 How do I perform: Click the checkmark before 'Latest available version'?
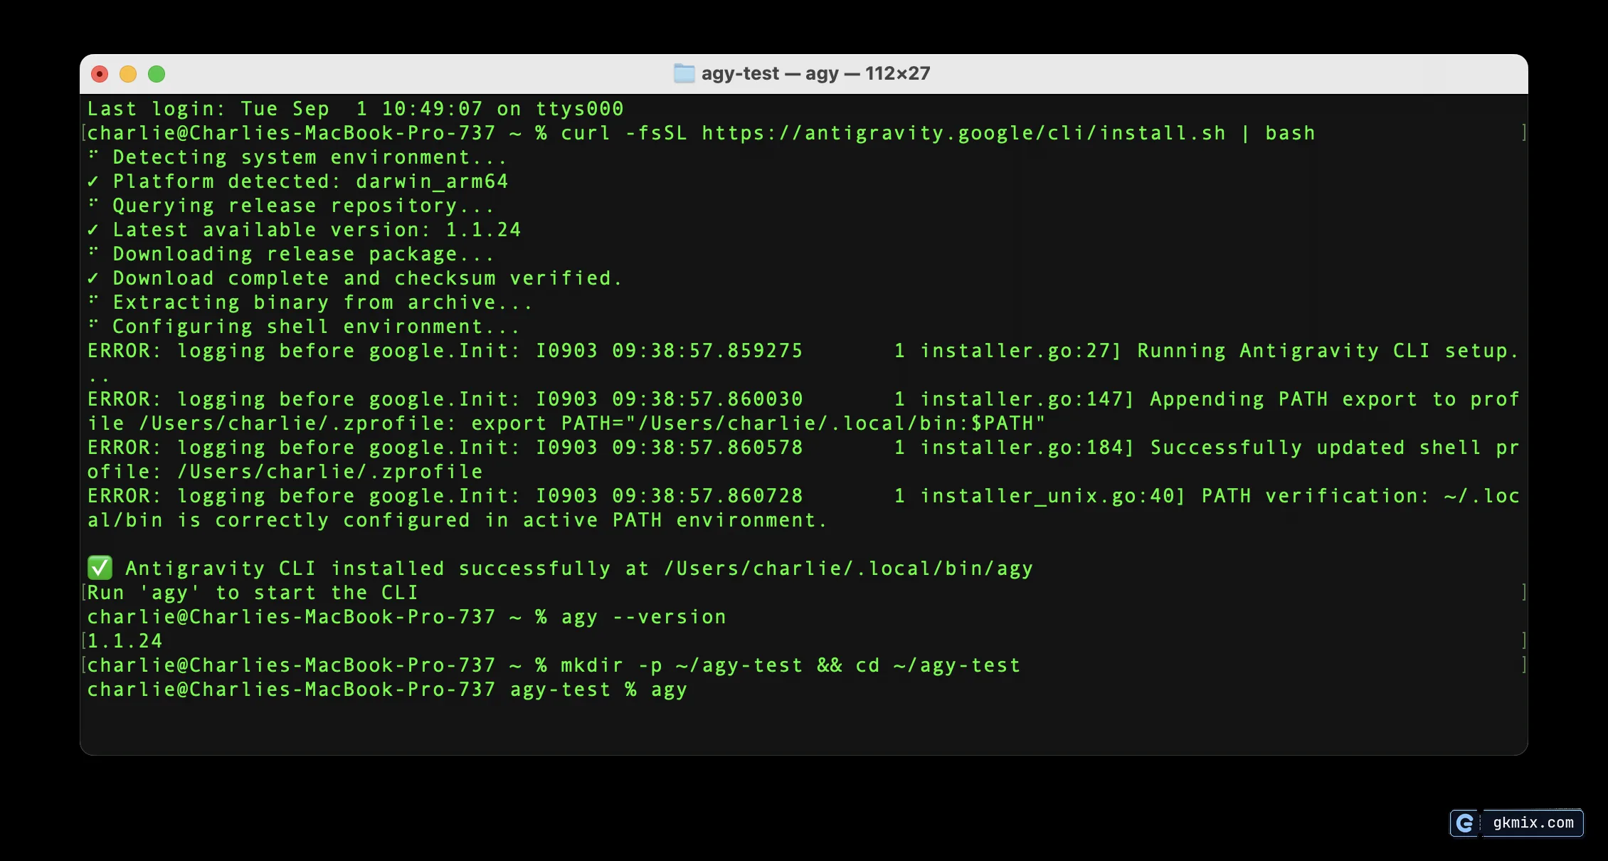(x=93, y=230)
